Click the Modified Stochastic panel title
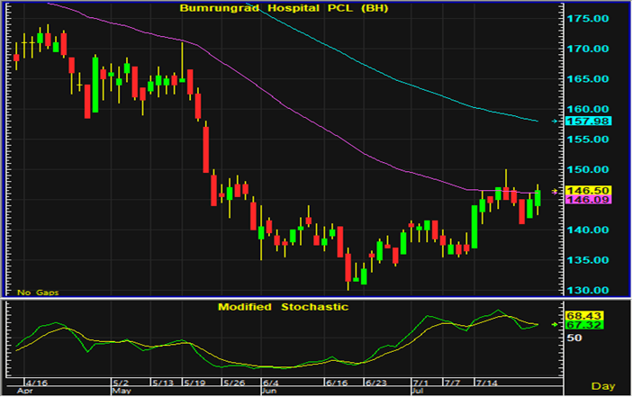The height and width of the screenshot is (397, 633). point(284,307)
